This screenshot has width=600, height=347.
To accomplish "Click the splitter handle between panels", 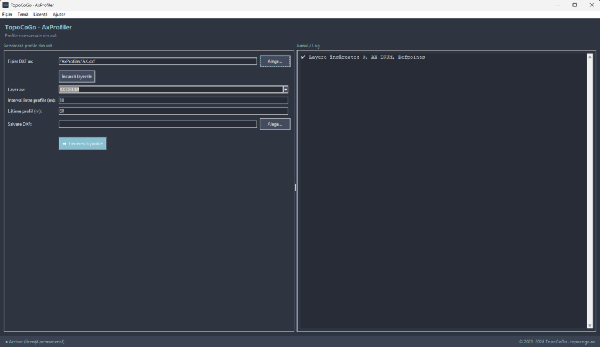I will click(x=295, y=187).
